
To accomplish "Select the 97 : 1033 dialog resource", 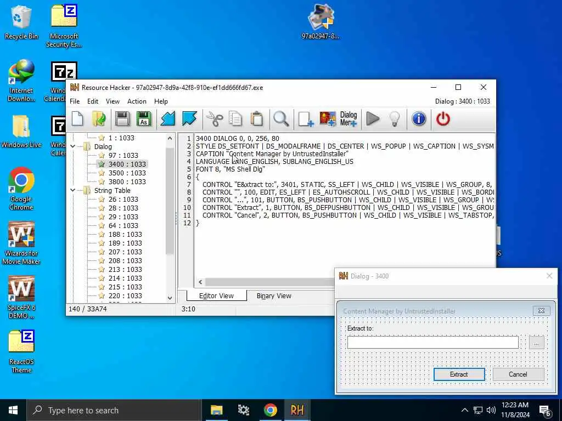I will (123, 155).
